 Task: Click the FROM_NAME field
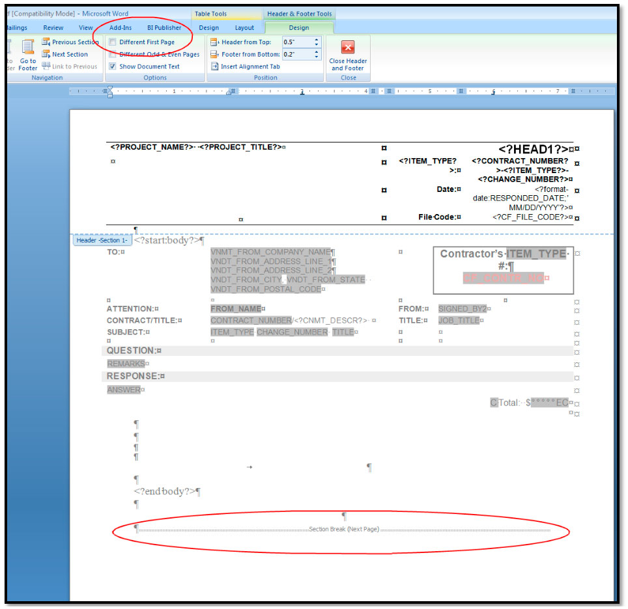point(236,309)
